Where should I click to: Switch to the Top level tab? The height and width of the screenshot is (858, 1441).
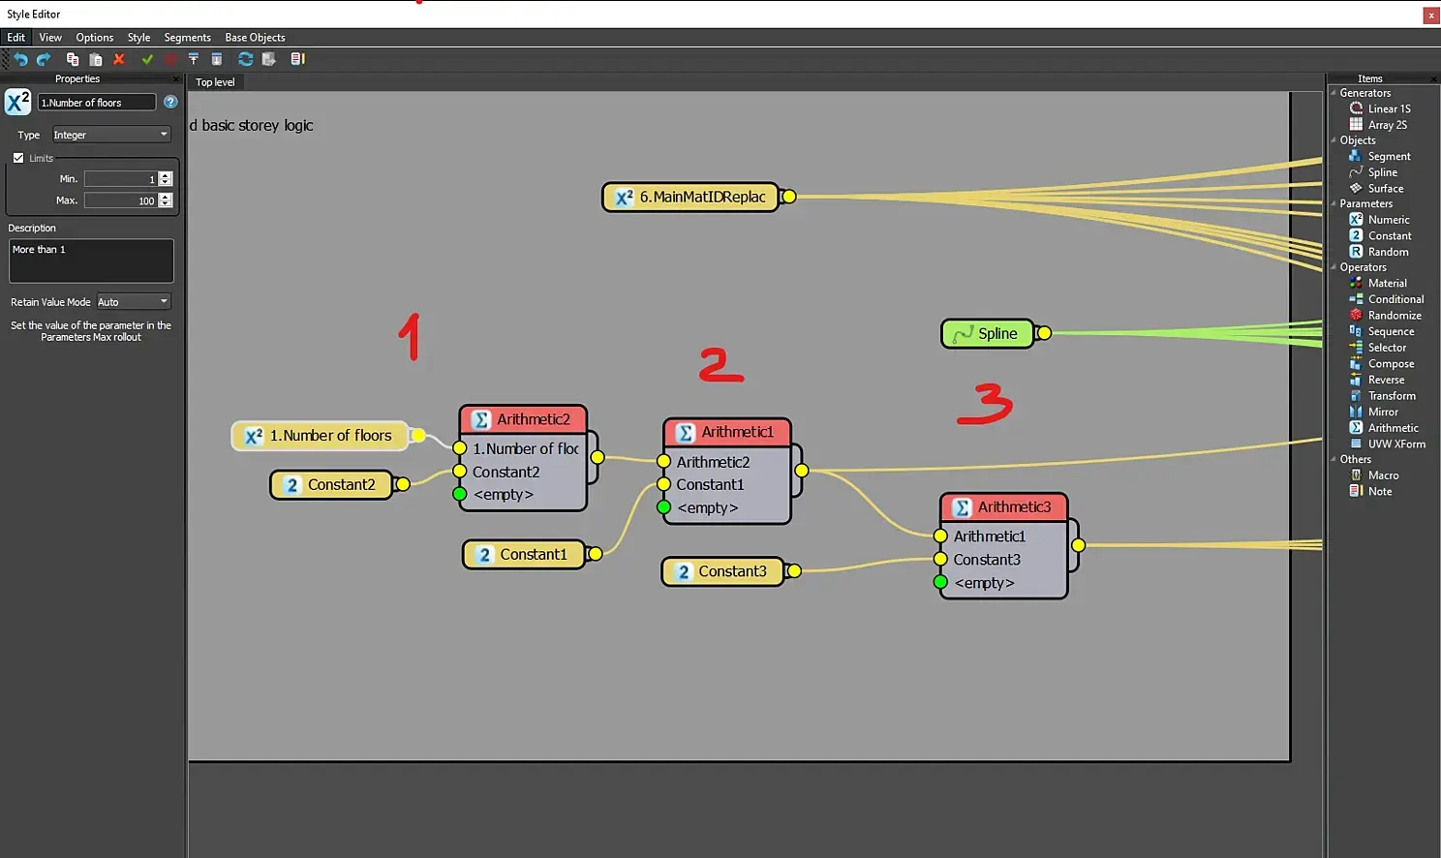(215, 82)
